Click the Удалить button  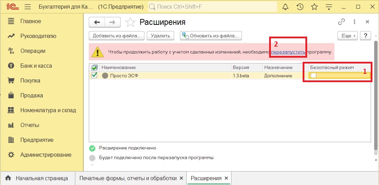click(161, 36)
